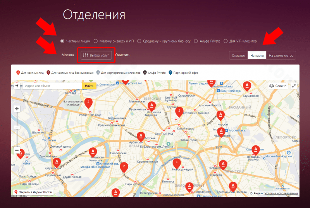Click the Смоленская station label

tap(118, 153)
